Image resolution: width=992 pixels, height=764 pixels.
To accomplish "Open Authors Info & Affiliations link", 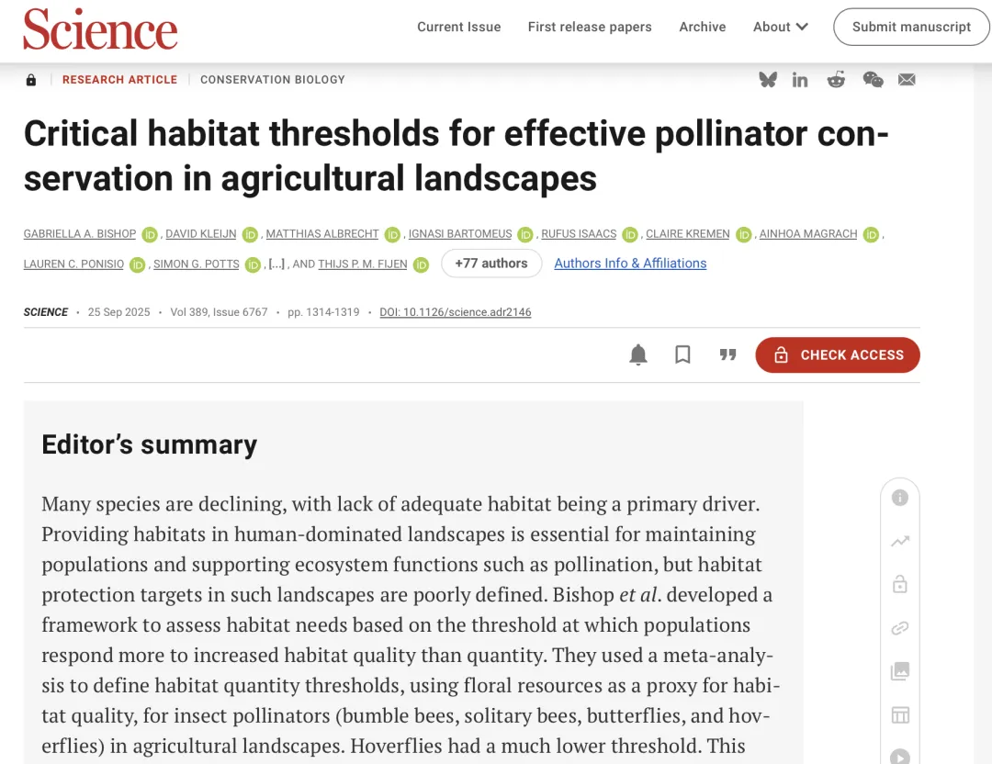I will [630, 264].
